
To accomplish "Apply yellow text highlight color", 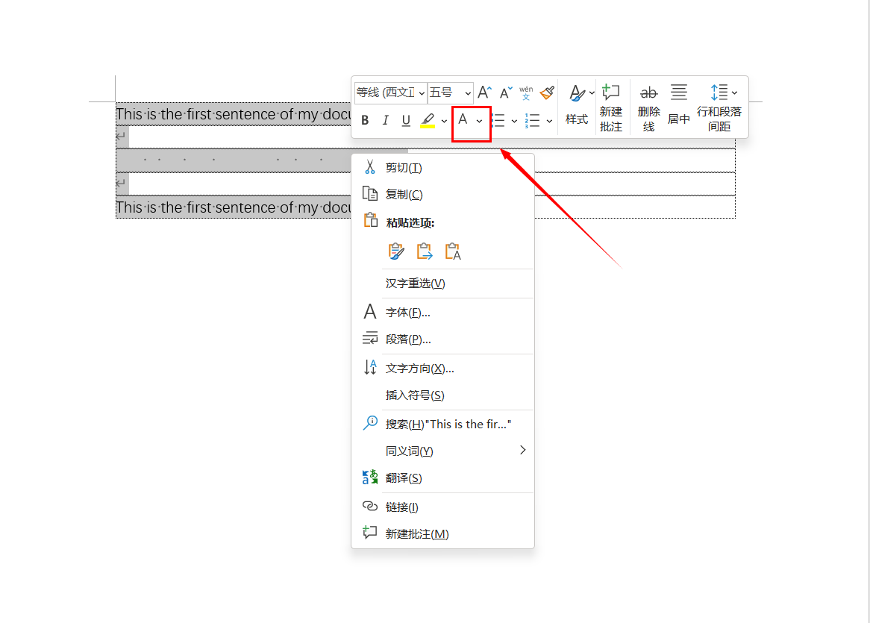I will (428, 120).
